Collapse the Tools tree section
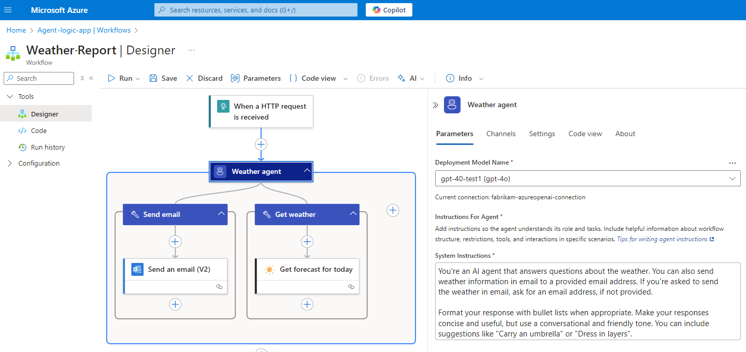The image size is (746, 352). (x=10, y=96)
